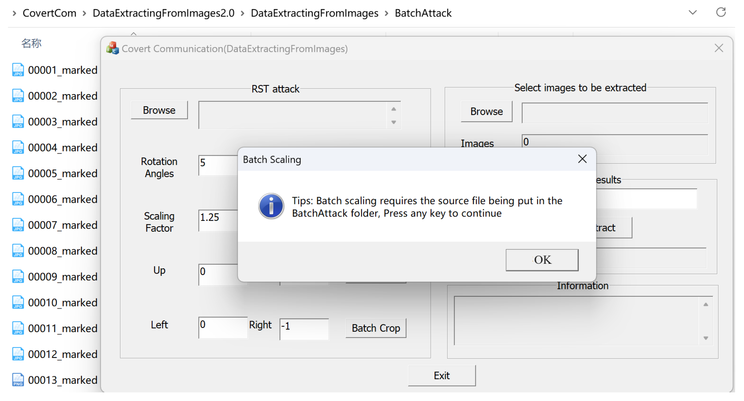Click the Batch Crop button
Screen dimensions: 744x401
pos(376,328)
